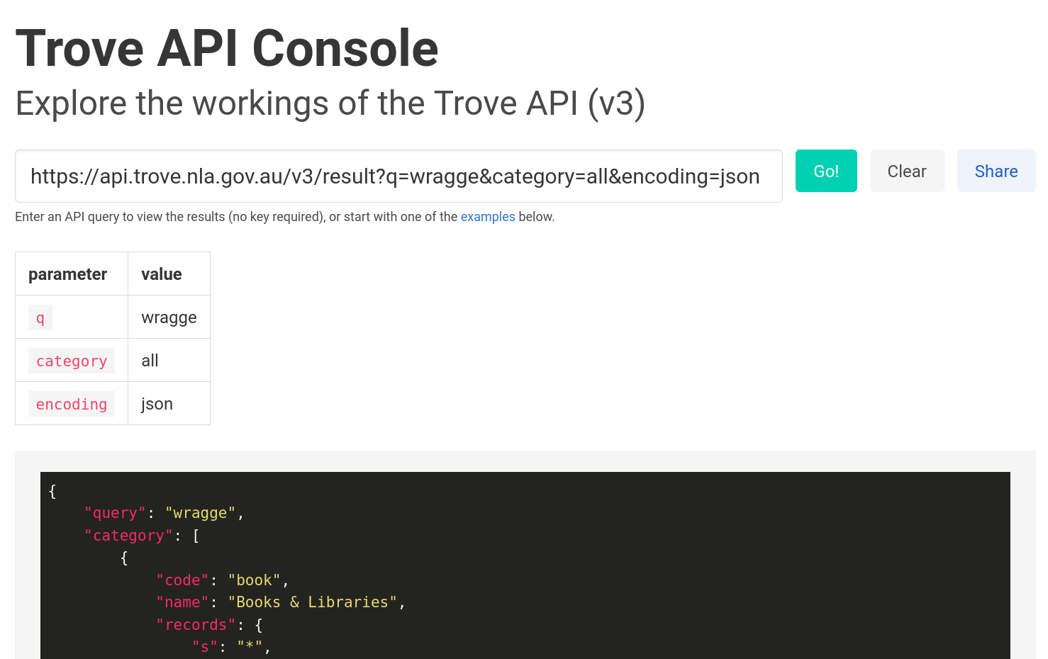This screenshot has width=1048, height=659.
Task: Click "Books & Libraries" value in JSON output
Action: point(312,602)
